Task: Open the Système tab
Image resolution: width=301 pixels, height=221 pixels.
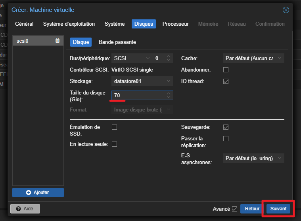Action: [x=115, y=24]
